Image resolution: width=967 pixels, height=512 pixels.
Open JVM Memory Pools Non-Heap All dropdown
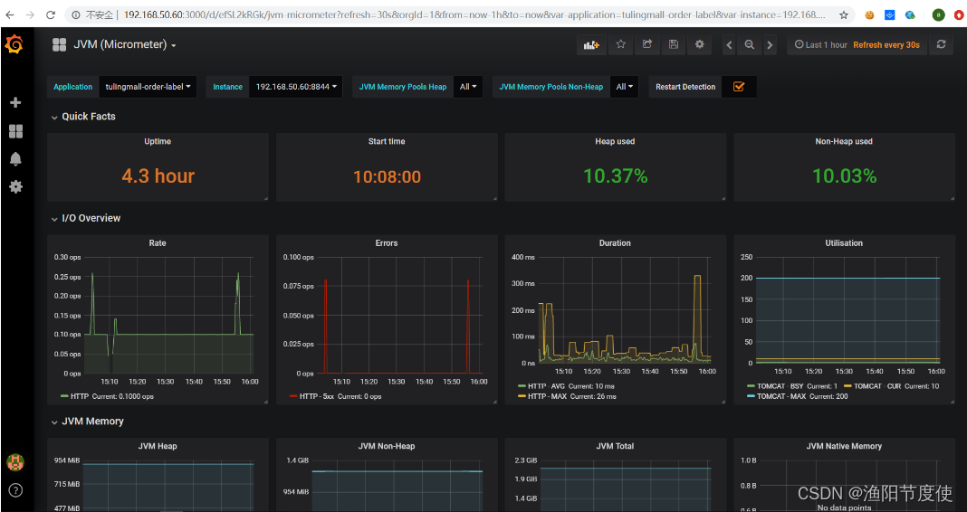click(625, 87)
